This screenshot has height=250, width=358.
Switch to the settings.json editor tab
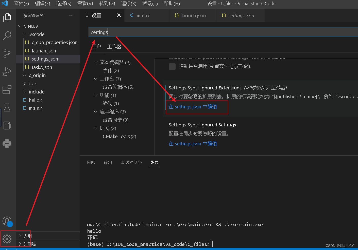240,15
